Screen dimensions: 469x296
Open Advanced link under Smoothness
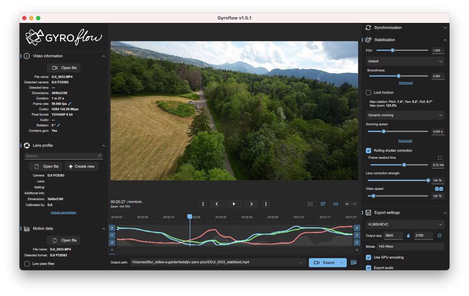click(406, 83)
